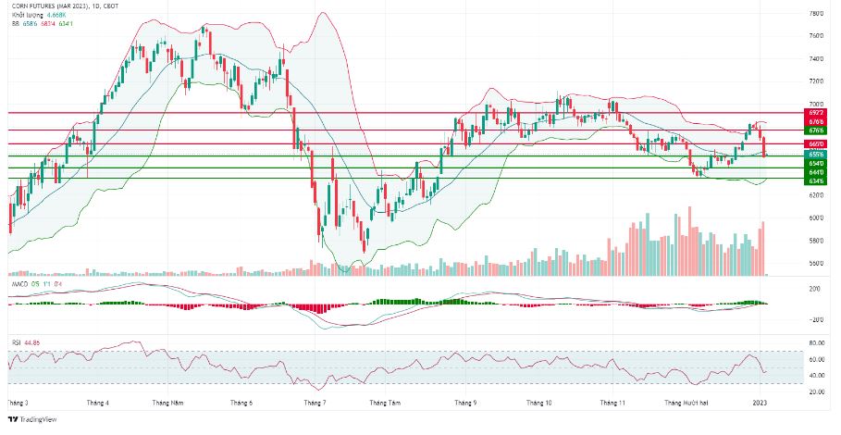Click the tallest pink volume bar in December
This screenshot has width=841, height=435.
(690, 242)
